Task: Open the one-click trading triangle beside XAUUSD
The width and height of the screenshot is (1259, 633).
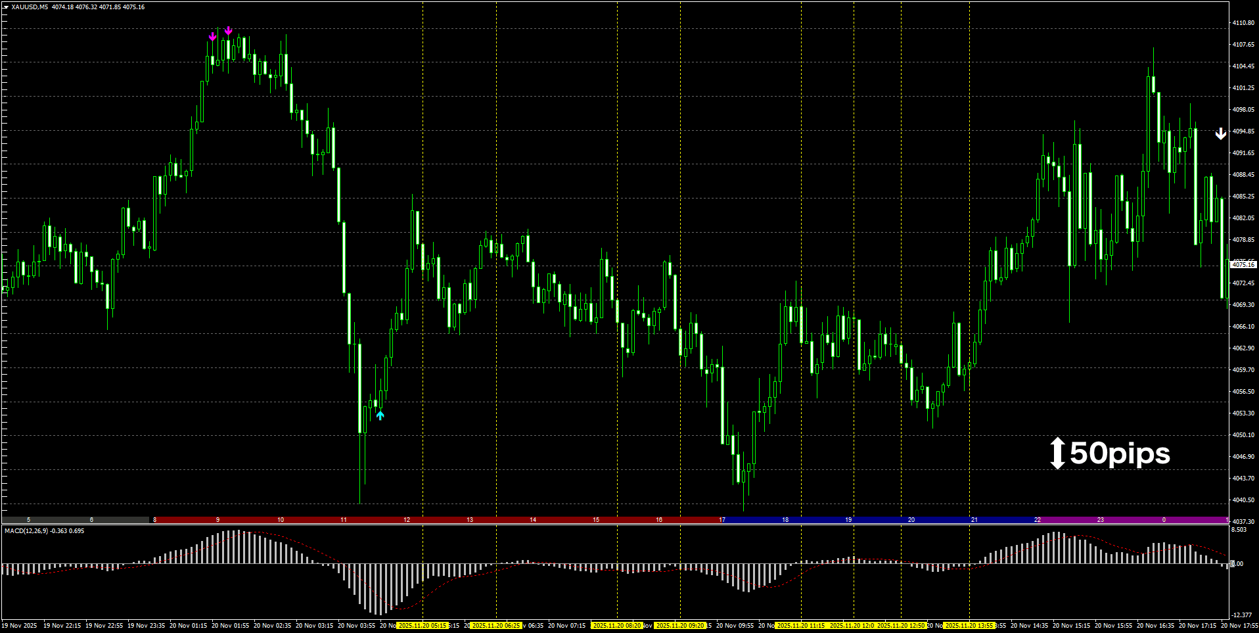Action: [6, 7]
